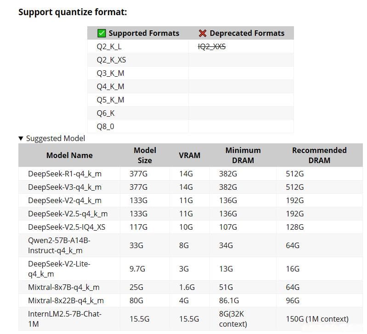Click the Q8_0 format entry
The image size is (367, 334).
coord(105,127)
